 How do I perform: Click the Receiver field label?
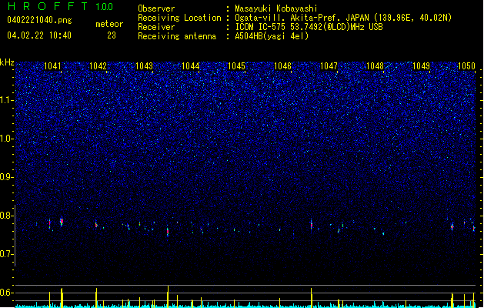click(x=156, y=27)
